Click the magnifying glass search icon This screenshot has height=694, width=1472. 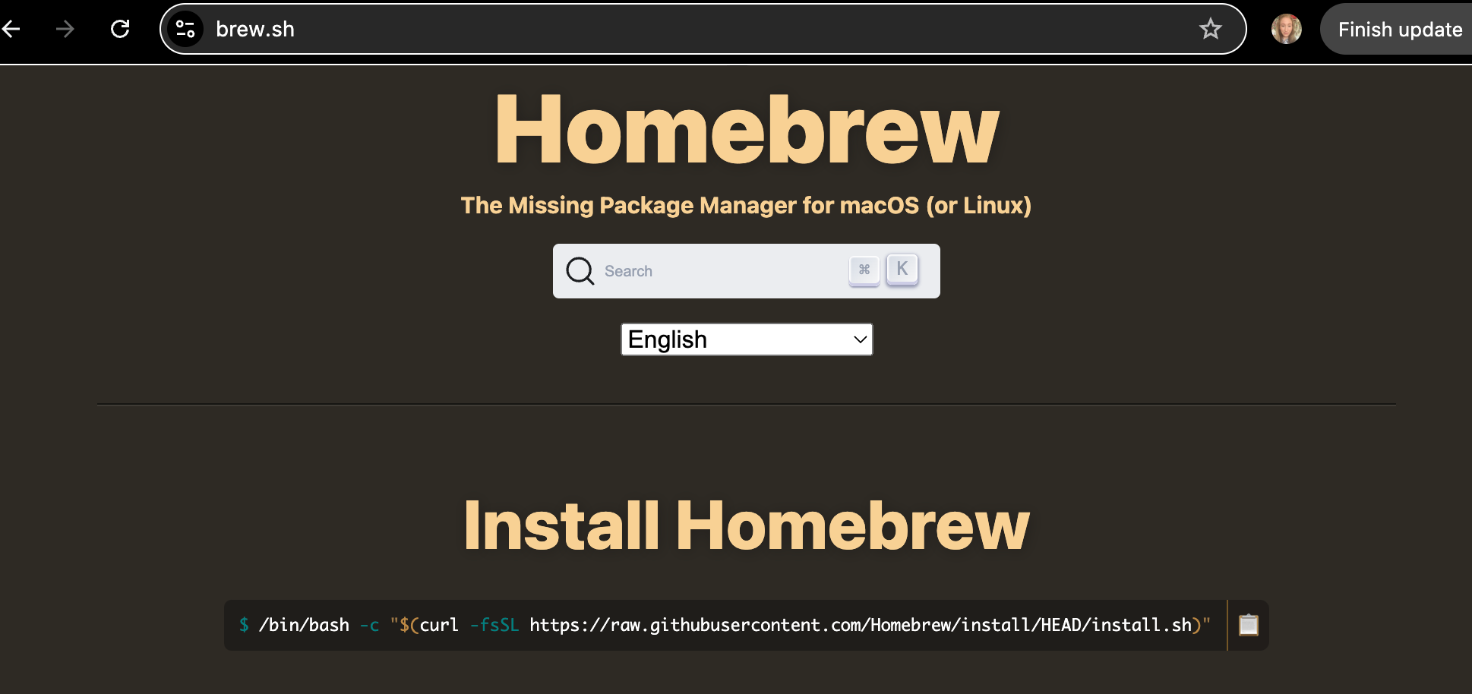(x=580, y=271)
